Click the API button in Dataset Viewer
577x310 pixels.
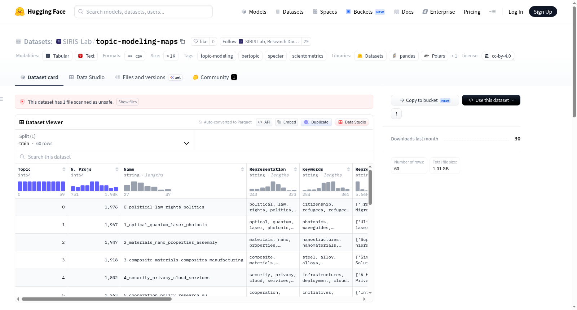264,122
